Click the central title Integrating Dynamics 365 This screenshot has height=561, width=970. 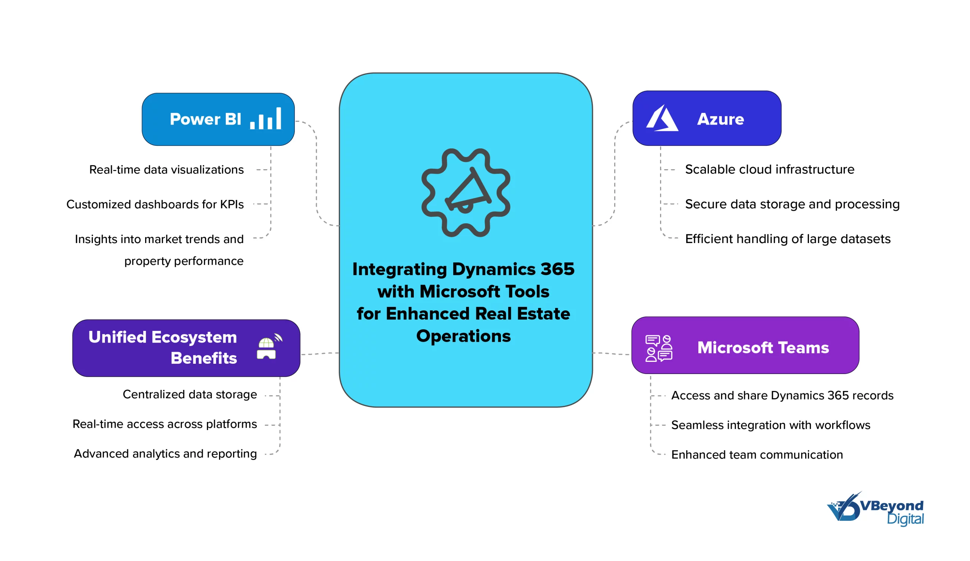[x=463, y=302]
